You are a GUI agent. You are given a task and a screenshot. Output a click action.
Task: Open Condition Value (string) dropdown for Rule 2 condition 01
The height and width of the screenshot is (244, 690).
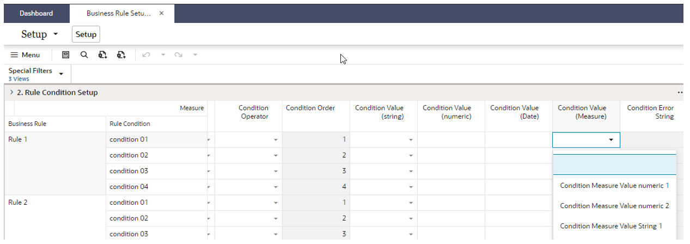(x=411, y=203)
